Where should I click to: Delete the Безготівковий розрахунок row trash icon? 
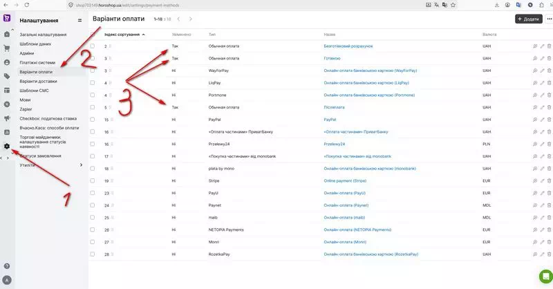click(549, 46)
